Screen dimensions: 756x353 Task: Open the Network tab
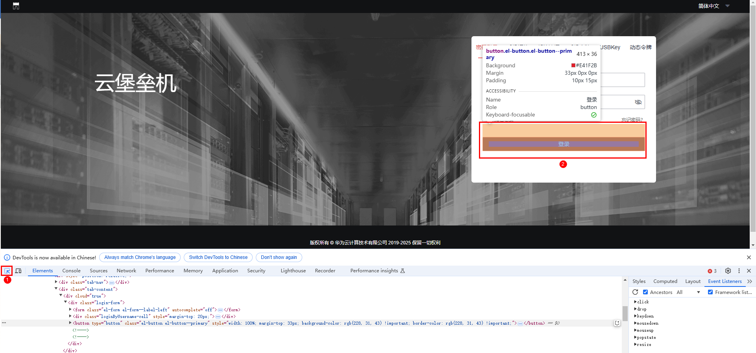tap(126, 271)
